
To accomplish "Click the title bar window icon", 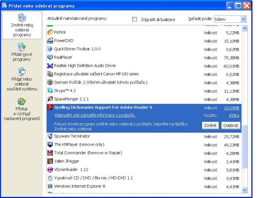I will (x=4, y=6).
